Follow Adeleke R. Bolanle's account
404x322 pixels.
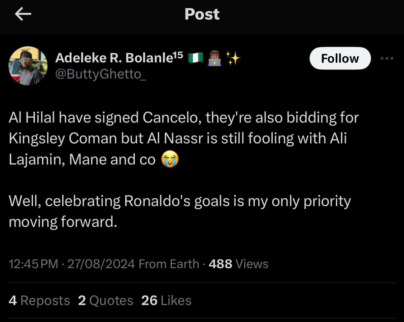(340, 58)
